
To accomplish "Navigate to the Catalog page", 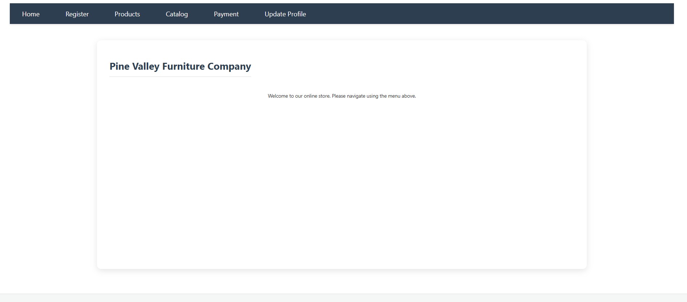I will [177, 14].
